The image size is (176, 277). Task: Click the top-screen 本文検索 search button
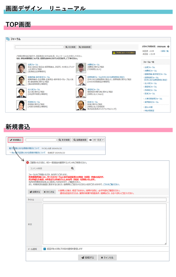click(70, 47)
